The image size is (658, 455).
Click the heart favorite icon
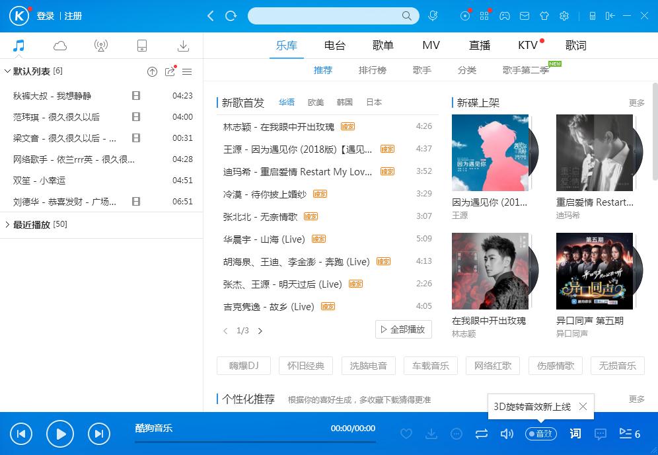[406, 434]
